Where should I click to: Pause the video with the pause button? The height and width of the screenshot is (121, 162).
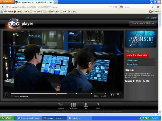click(6, 95)
